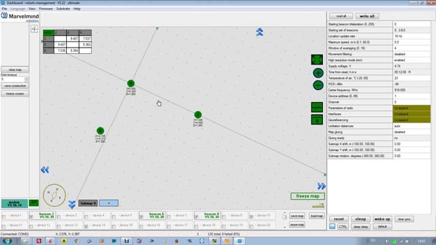The image size is (436, 245).
Task: Toggle the device 1 checkbox
Action: tap(3, 216)
